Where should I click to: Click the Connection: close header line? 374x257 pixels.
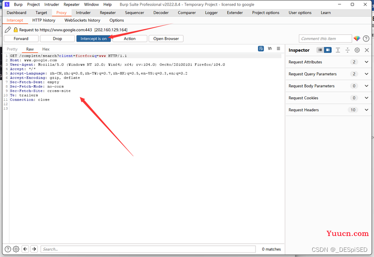29,100
